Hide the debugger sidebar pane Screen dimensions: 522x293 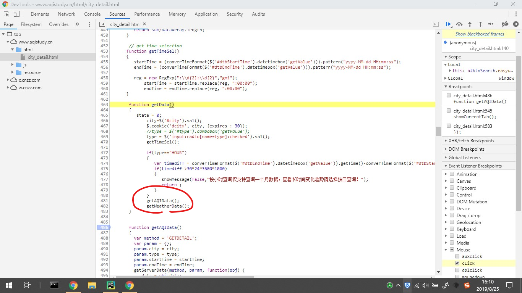pos(436,24)
